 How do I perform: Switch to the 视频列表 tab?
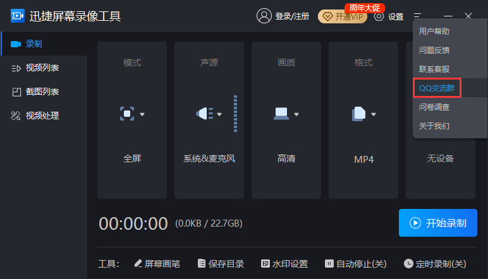point(42,68)
